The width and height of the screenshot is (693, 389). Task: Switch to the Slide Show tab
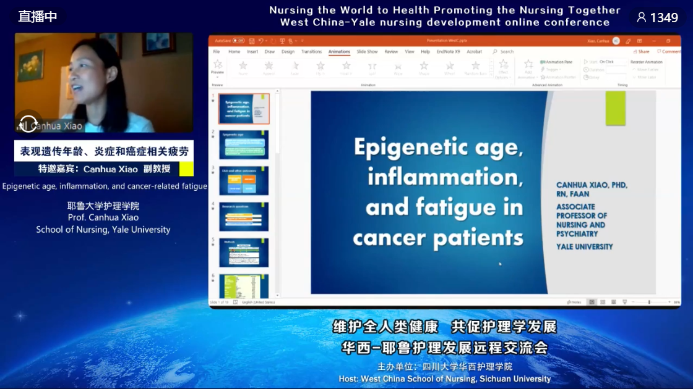click(367, 52)
